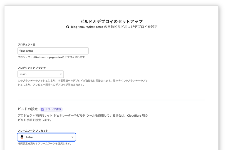This screenshot has height=150, width=228.
Task: Click the branch push deployment description text
Action: click(83, 82)
